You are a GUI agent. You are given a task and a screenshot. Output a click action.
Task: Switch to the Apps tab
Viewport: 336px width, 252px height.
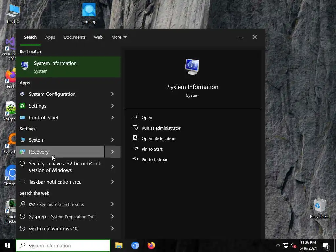50,37
